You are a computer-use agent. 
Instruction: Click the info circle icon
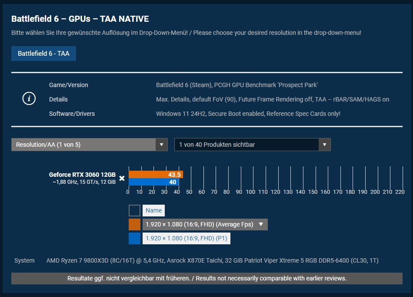29,99
